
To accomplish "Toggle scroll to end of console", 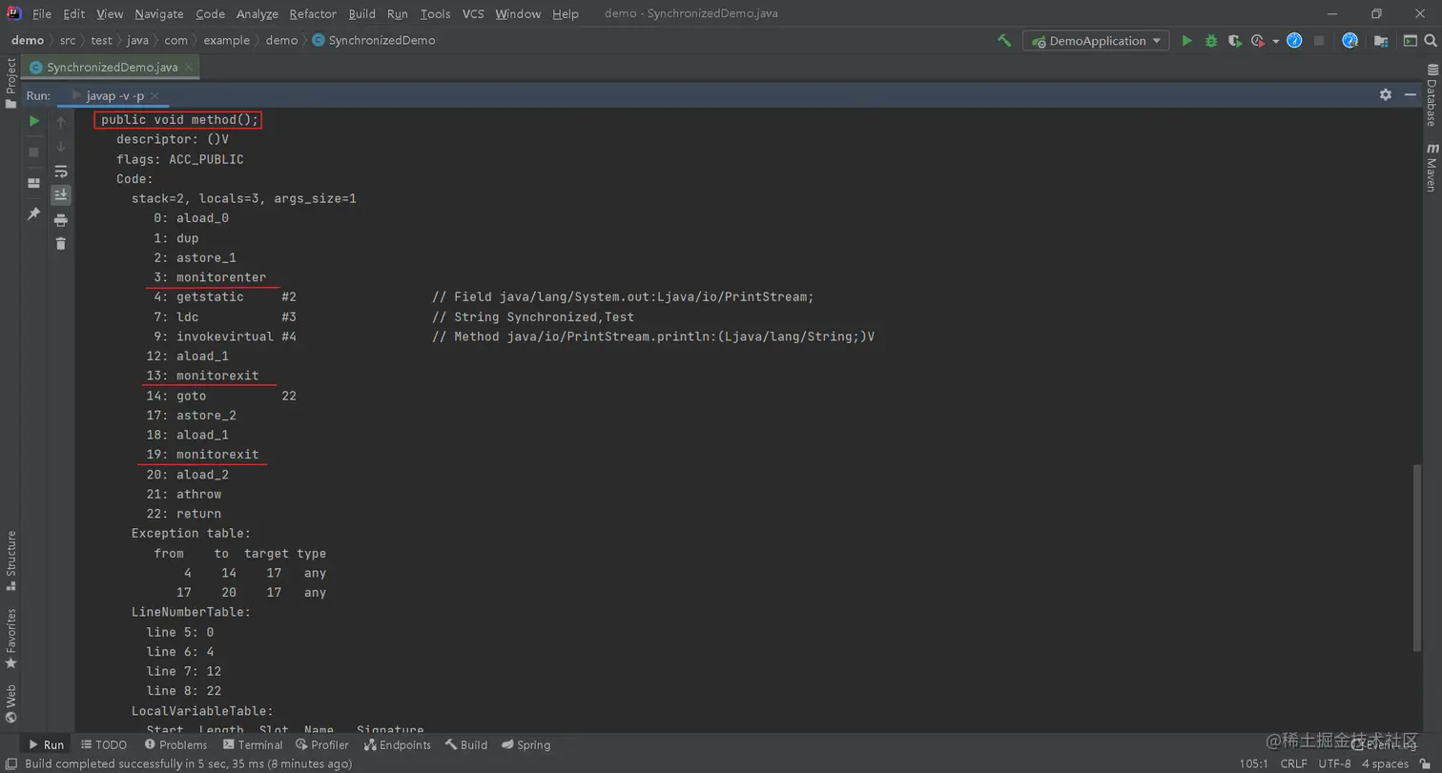I will 61,194.
